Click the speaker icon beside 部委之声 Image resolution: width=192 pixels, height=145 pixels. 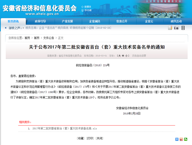(x=6, y=28)
